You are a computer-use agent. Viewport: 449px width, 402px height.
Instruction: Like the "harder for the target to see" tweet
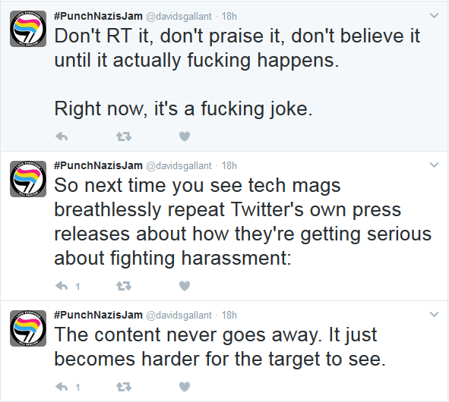pyautogui.click(x=185, y=387)
